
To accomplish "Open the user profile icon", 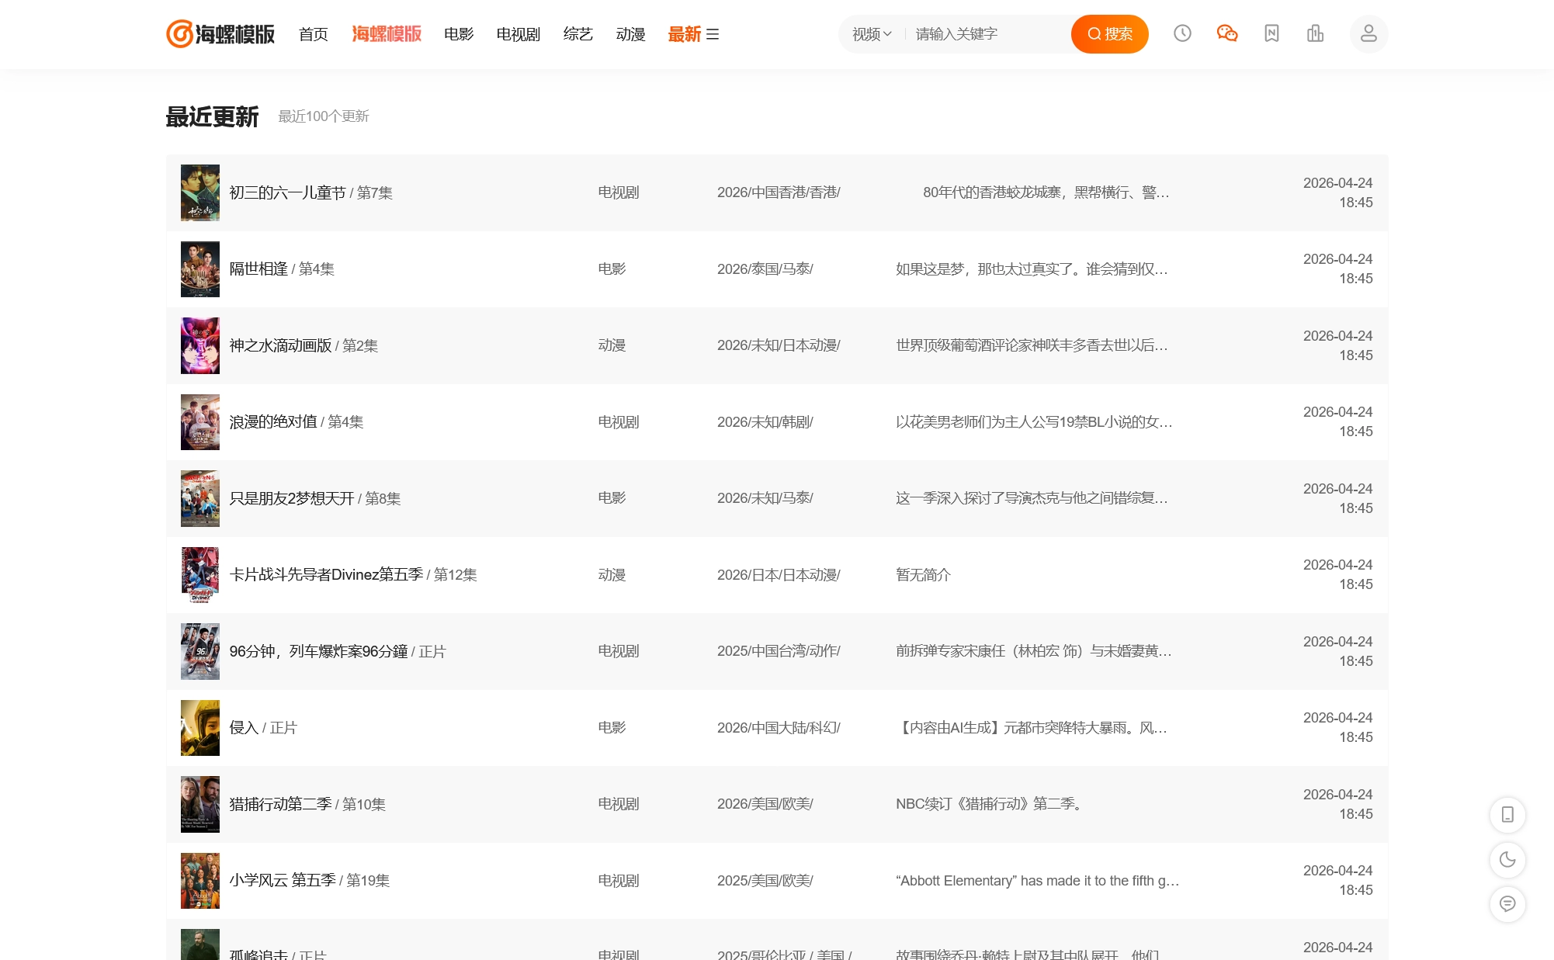I will (1368, 34).
